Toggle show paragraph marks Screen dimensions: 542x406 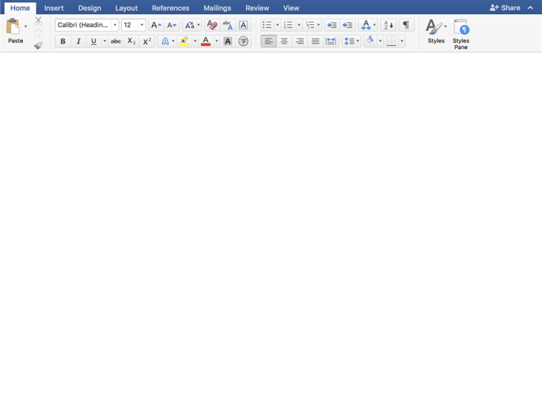point(406,25)
